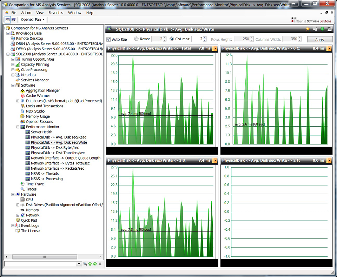Click into the Columns number field
This screenshot has width=337, height=277.
tap(197, 39)
